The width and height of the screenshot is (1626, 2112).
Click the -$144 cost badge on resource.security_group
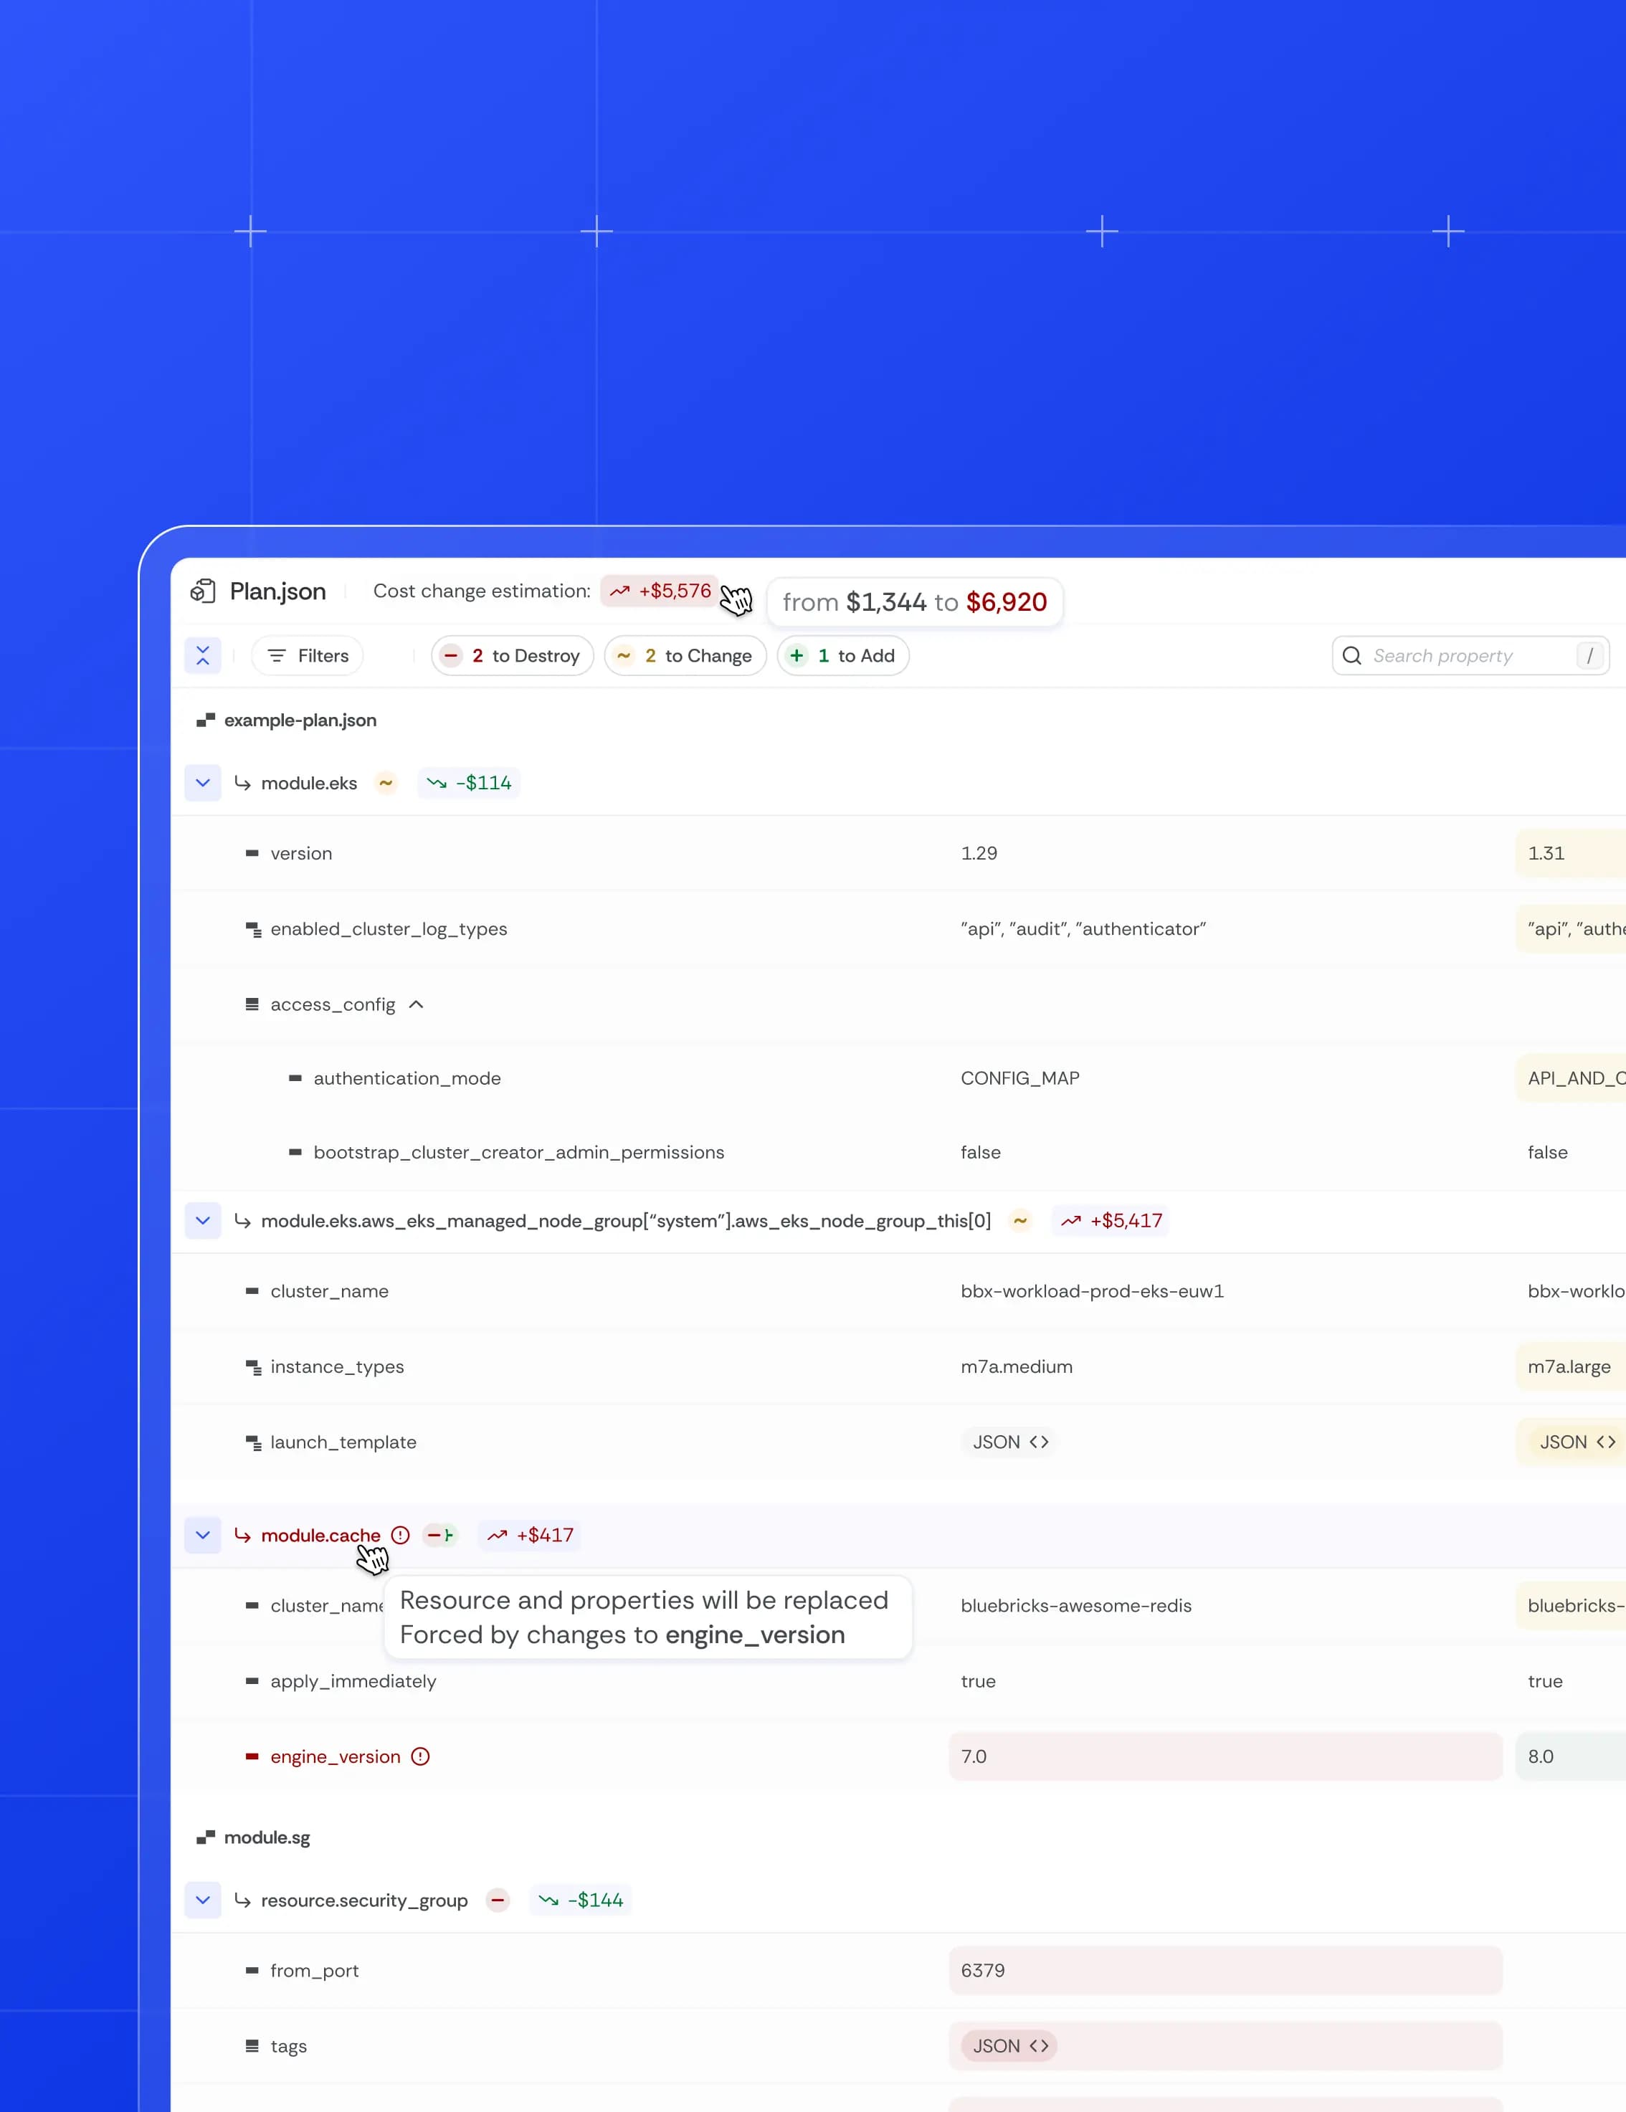click(x=579, y=1899)
